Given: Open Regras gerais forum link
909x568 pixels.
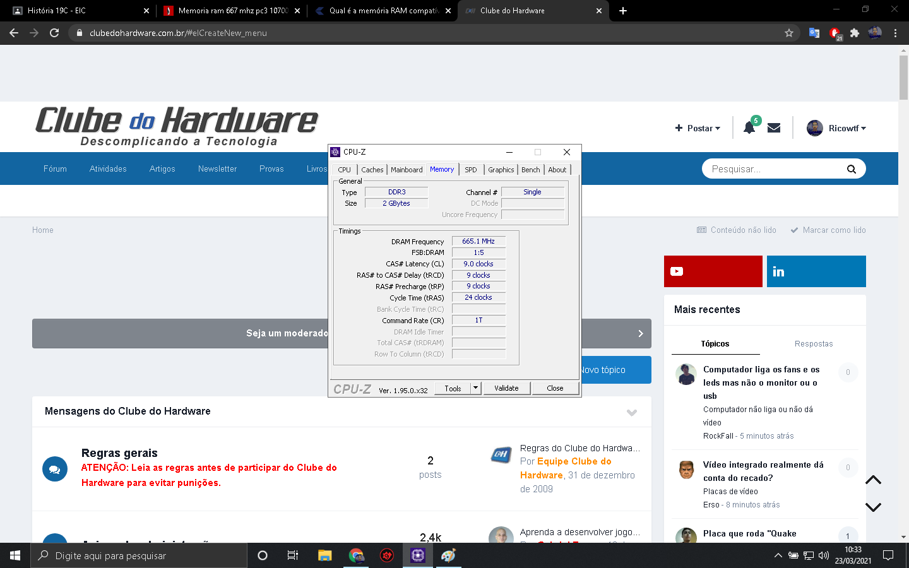Looking at the screenshot, I should pos(119,453).
